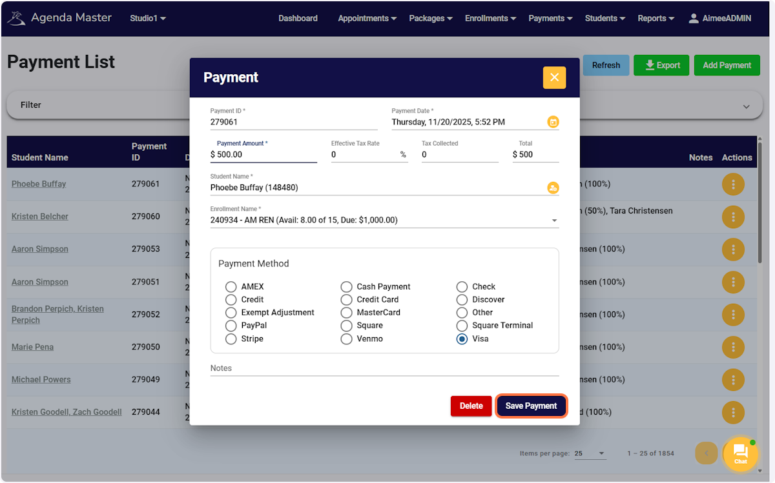This screenshot has width=775, height=483.
Task: Choose Cash Payment as payment method
Action: pos(346,286)
